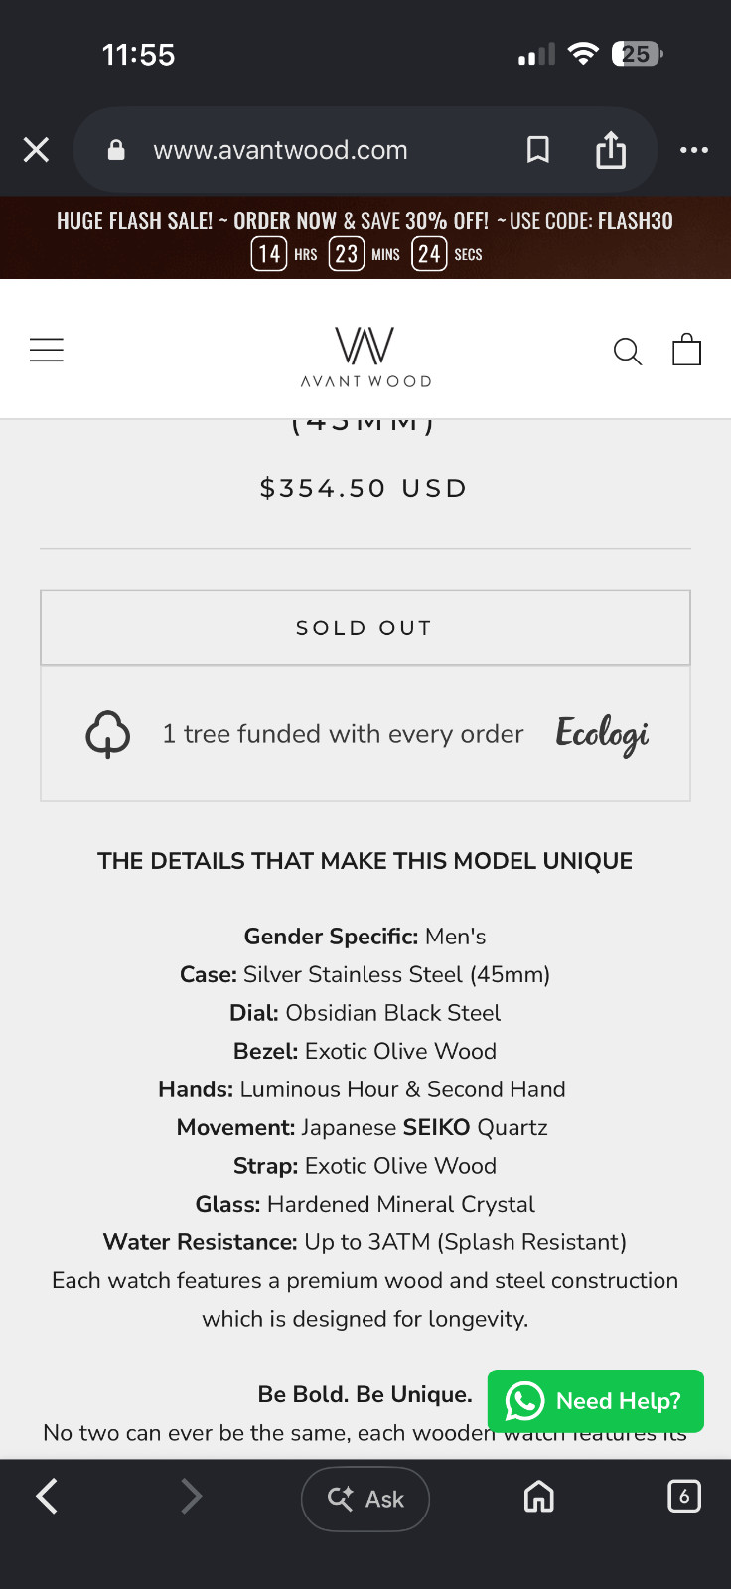Tap the padlock site security icon
This screenshot has width=731, height=1589.
(116, 150)
